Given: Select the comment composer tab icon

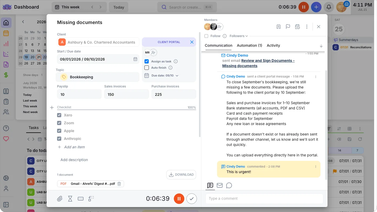Looking at the screenshot, I should click(x=210, y=185).
